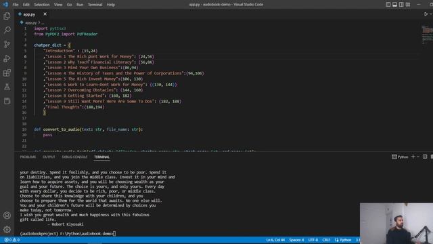Click Ln 6, Col 44 in status bar
Viewport: 433px width, 244px height.
pyautogui.click(x=275, y=240)
